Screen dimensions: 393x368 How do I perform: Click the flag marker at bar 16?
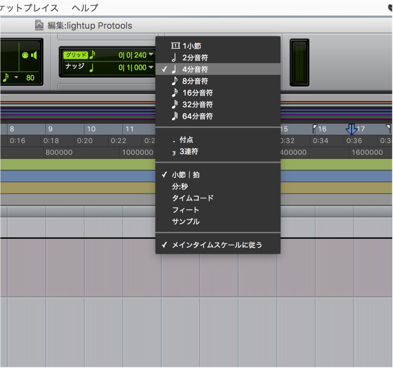(315, 129)
